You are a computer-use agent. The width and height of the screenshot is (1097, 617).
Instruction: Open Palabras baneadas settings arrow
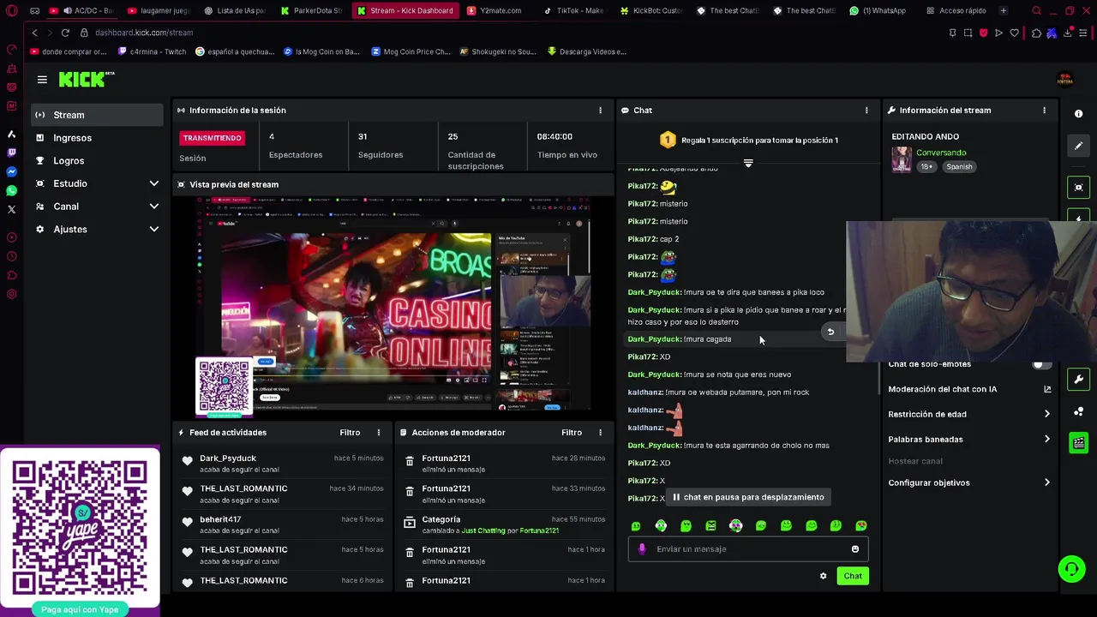pyautogui.click(x=1046, y=440)
